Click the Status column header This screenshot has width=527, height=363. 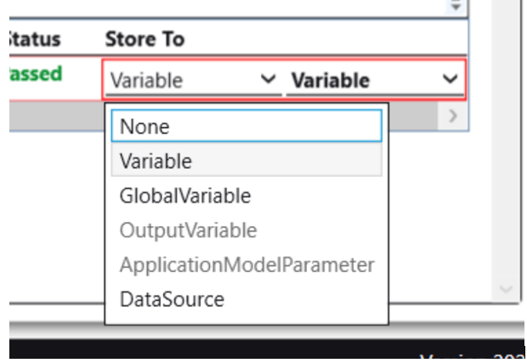[34, 39]
